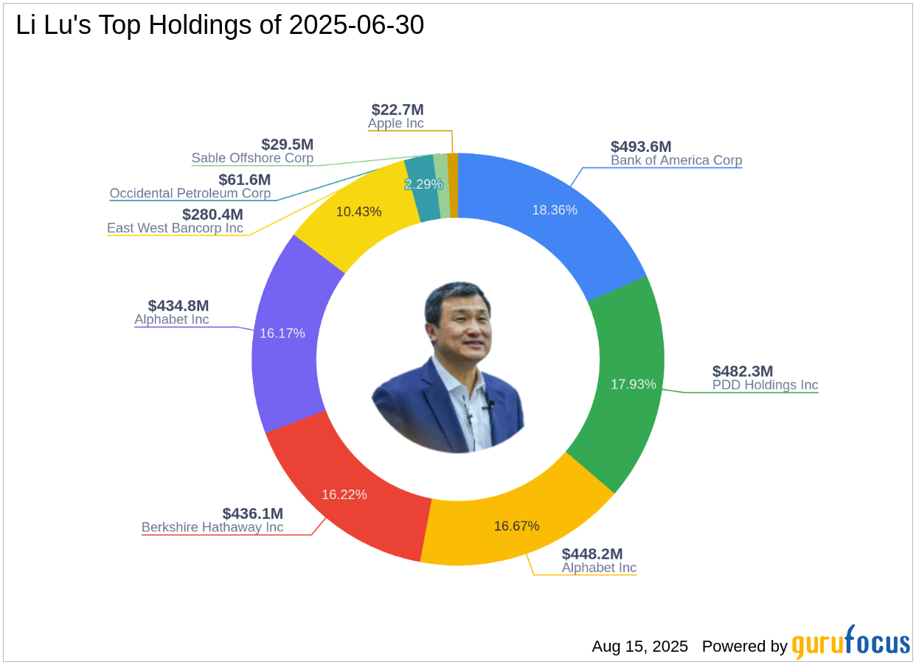Click the "$436.1M" value
This screenshot has width=916, height=665.
pyautogui.click(x=253, y=513)
